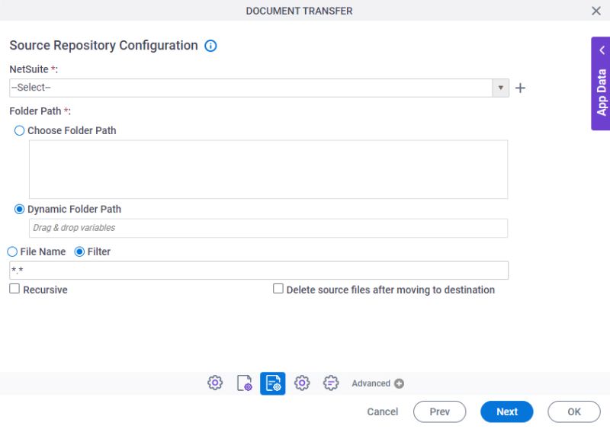Screen dimensions: 610x429
Task: Click the info icon beside Source Repository Configuration
Action: [210, 46]
